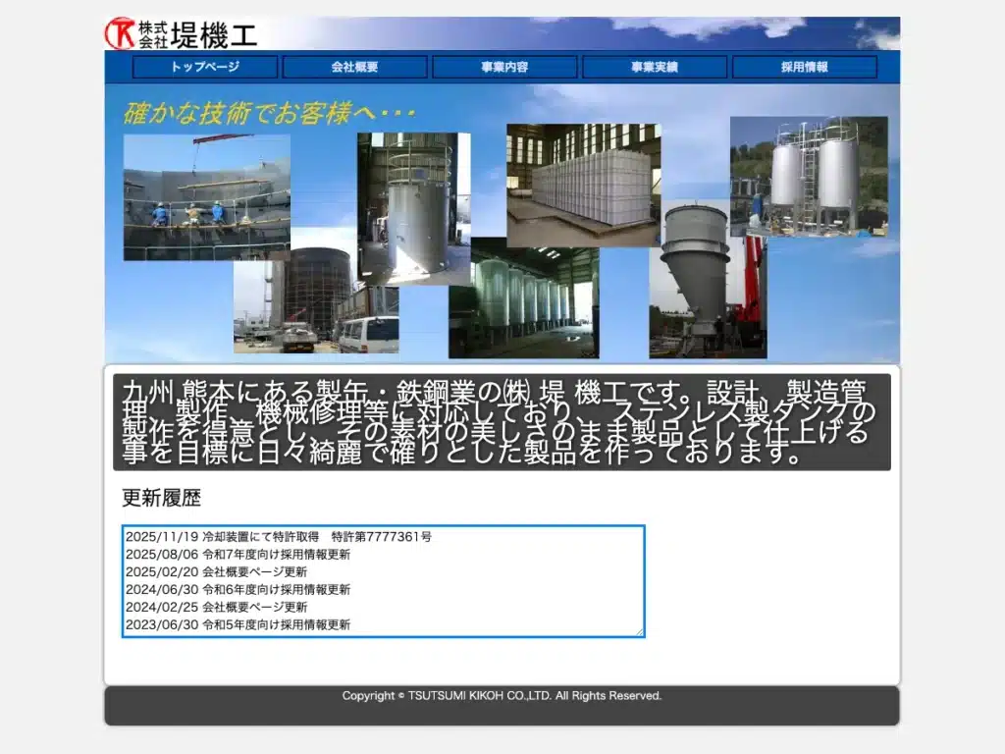The width and height of the screenshot is (1005, 754).
Task: Click the 堤機工 company logo
Action: pyautogui.click(x=182, y=34)
